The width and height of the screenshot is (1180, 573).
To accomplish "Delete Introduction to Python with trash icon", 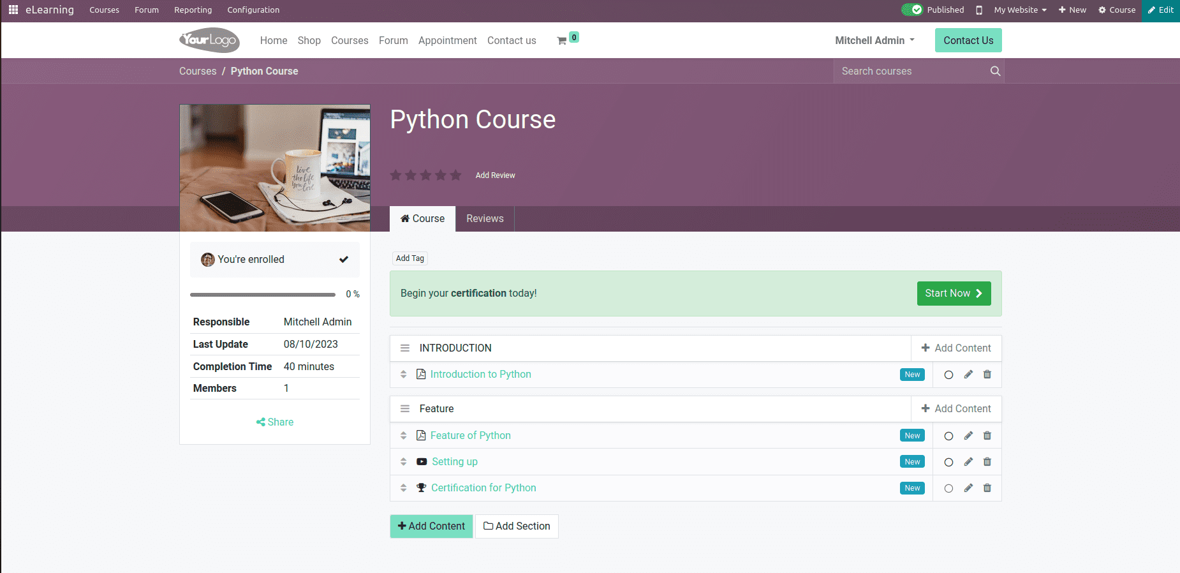I will pos(987,375).
